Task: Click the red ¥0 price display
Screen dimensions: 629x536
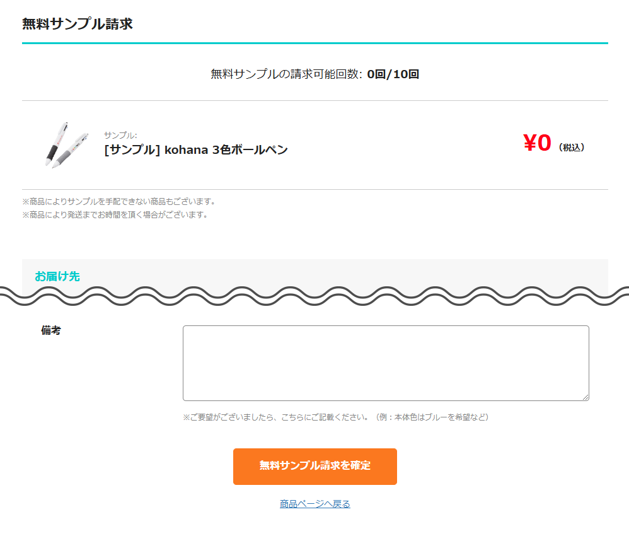Action: [x=536, y=141]
